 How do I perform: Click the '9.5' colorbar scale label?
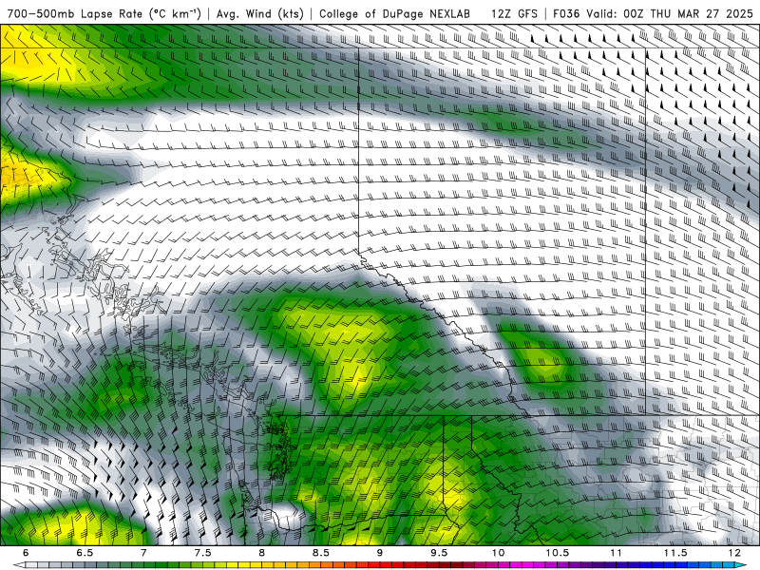pos(439,553)
